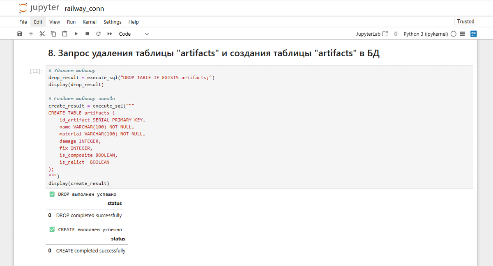493x266 pixels.
Task: Click inside the code cell editor
Action: coord(259,127)
